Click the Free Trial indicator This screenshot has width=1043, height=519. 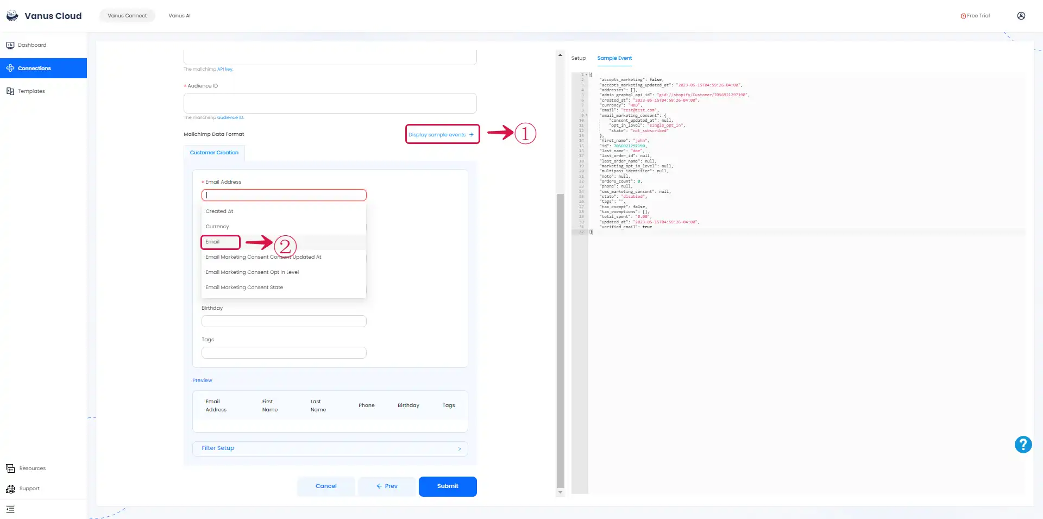tap(975, 16)
